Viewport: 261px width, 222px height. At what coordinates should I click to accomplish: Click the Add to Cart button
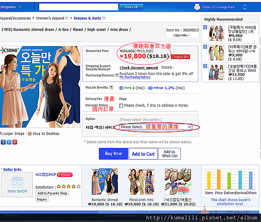(143, 154)
